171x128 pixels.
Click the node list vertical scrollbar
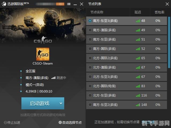[169, 42]
